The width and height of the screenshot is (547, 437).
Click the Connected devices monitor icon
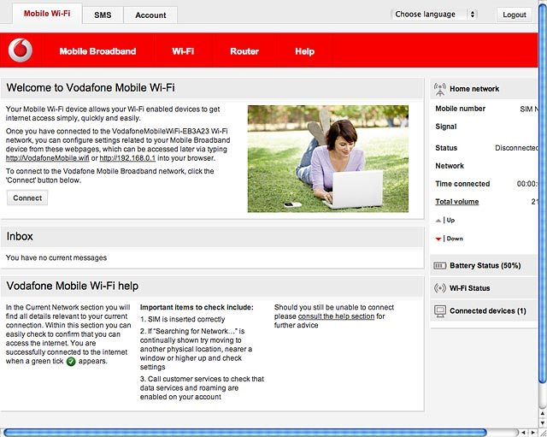point(440,311)
